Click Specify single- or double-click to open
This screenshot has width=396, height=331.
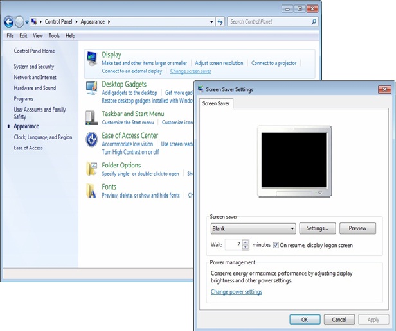pos(140,174)
